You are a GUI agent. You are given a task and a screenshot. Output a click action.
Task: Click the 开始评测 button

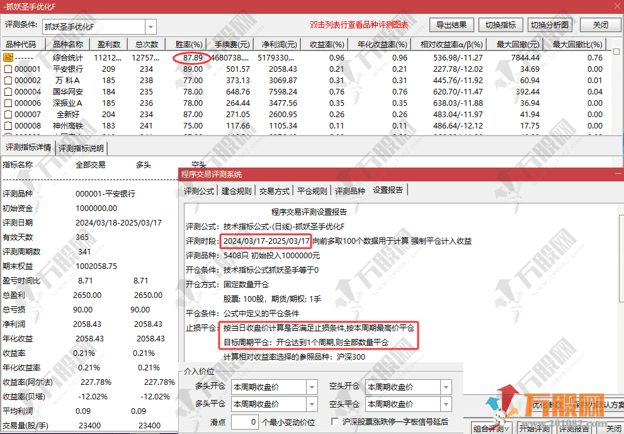(534, 428)
